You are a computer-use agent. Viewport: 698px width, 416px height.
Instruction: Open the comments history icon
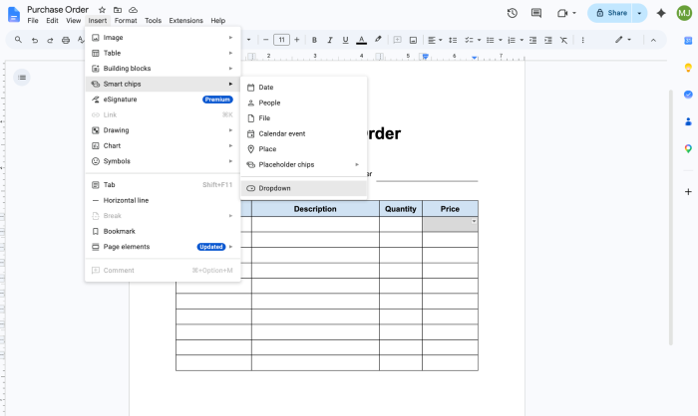(536, 13)
